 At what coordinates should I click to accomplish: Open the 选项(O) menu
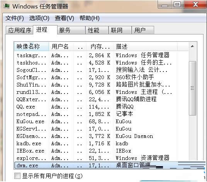pos(39,18)
